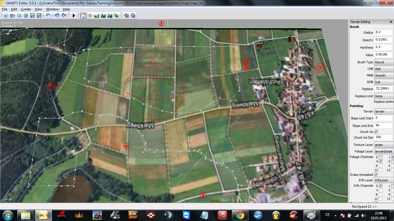Redo the action via toolbar arrow
Image resolution: width=394 pixels, height=221 pixels.
tap(64, 16)
